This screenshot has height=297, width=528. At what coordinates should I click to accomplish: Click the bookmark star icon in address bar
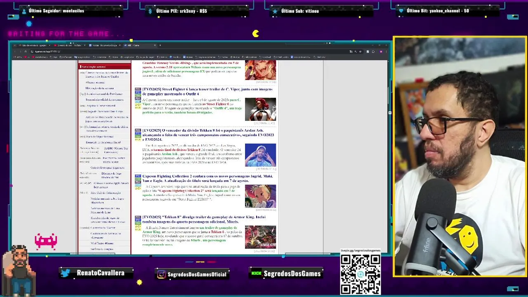tap(360, 52)
